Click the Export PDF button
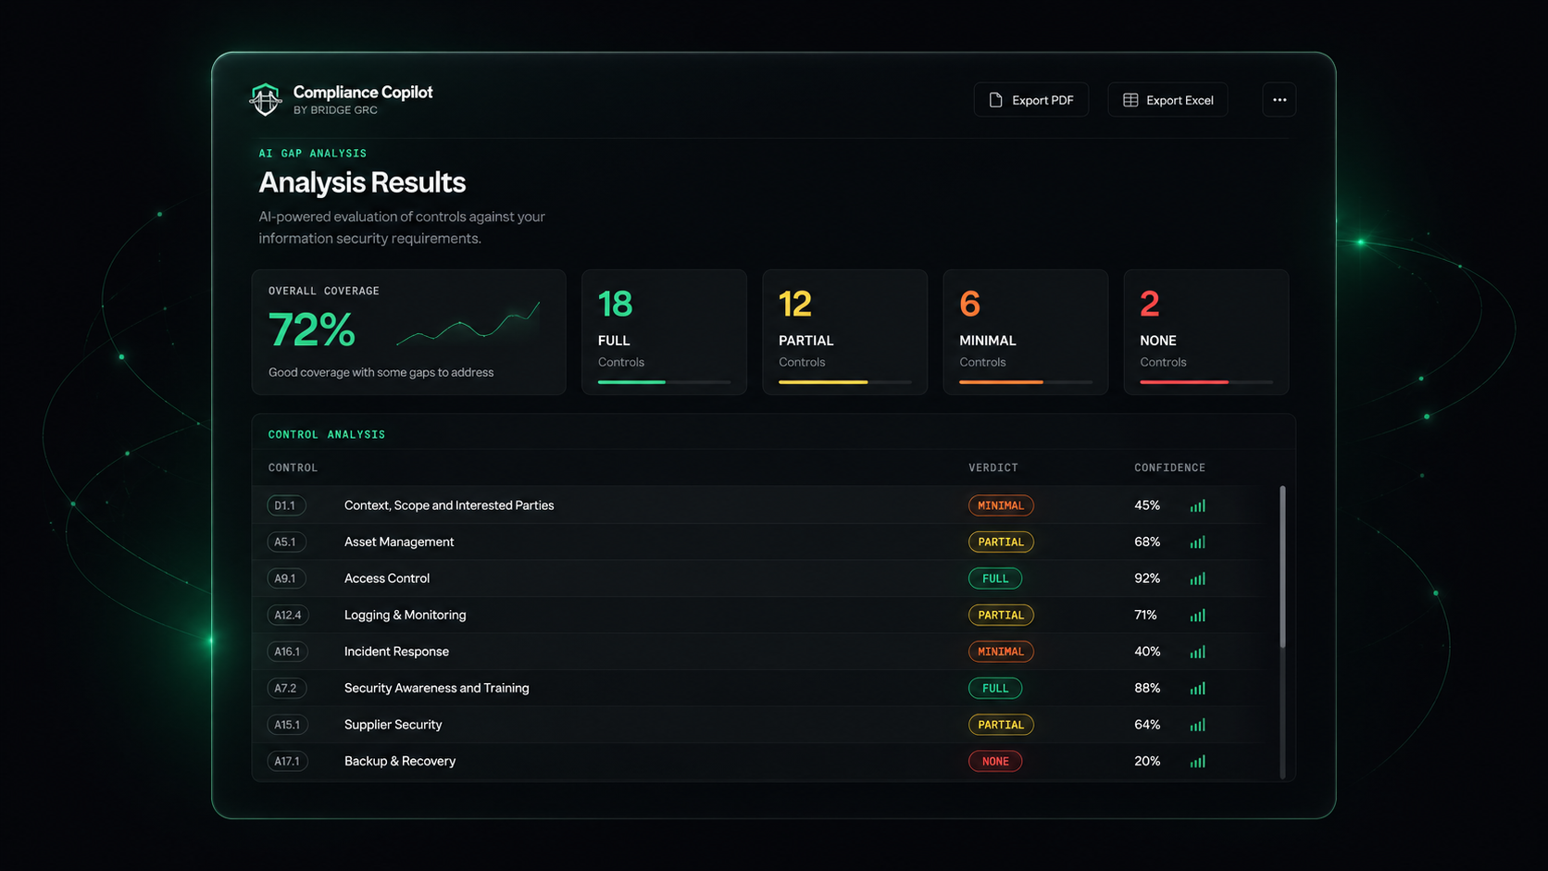Viewport: 1548px width, 871px height. point(1030,100)
